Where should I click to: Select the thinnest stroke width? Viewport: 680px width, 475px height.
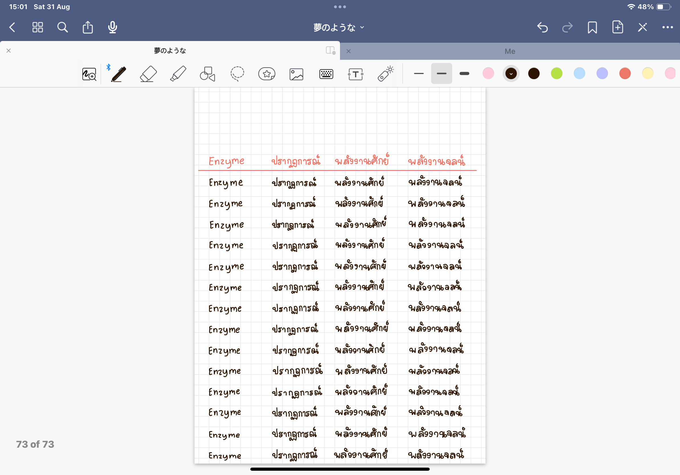pos(419,73)
